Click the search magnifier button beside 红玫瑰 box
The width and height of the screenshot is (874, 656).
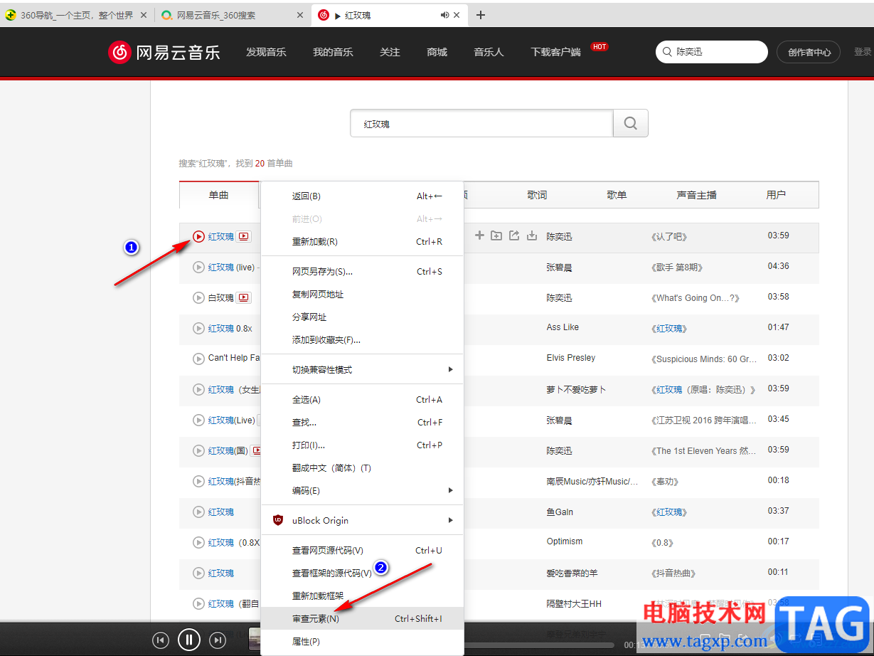(x=631, y=123)
